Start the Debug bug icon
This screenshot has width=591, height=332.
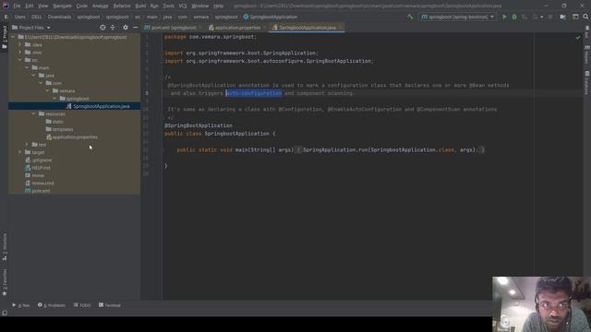514,17
